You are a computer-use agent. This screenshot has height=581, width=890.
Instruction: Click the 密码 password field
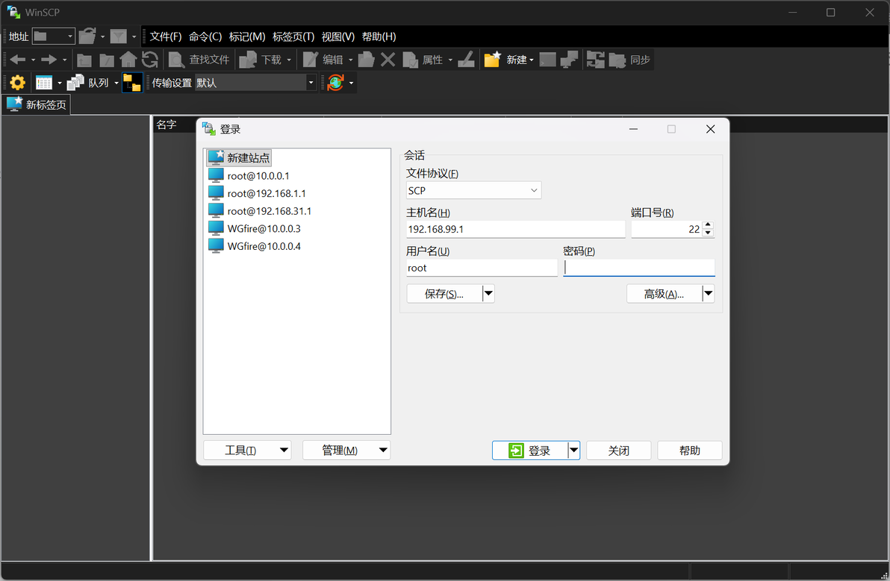639,268
